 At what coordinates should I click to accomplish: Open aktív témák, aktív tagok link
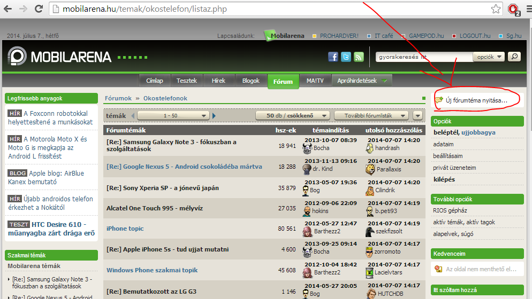pos(464,222)
